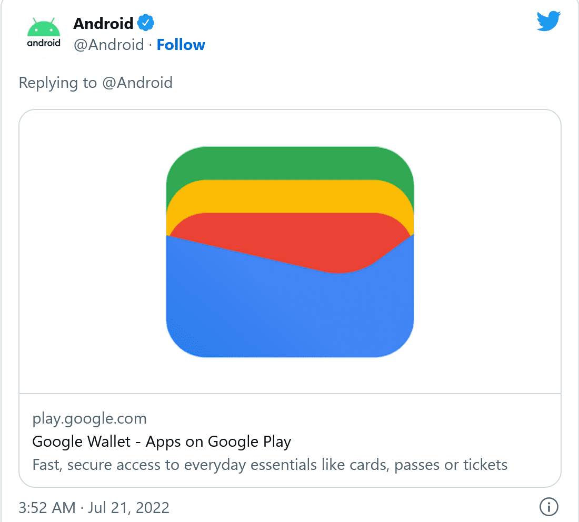The image size is (579, 522).
Task: Click the blue pocket of Wallet logo
Action: 290,316
